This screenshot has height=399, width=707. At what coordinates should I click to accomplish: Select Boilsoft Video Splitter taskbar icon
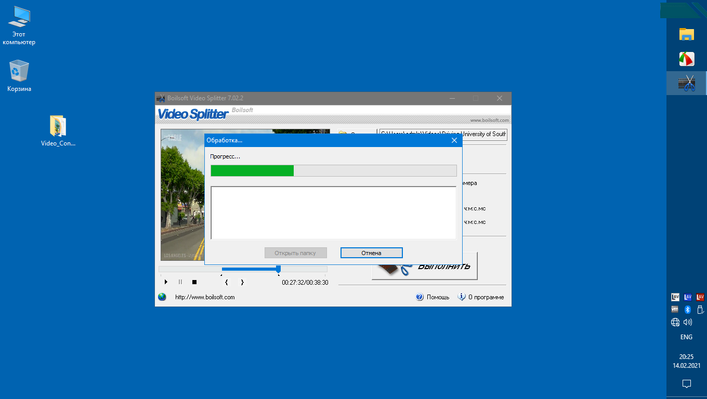click(x=687, y=83)
